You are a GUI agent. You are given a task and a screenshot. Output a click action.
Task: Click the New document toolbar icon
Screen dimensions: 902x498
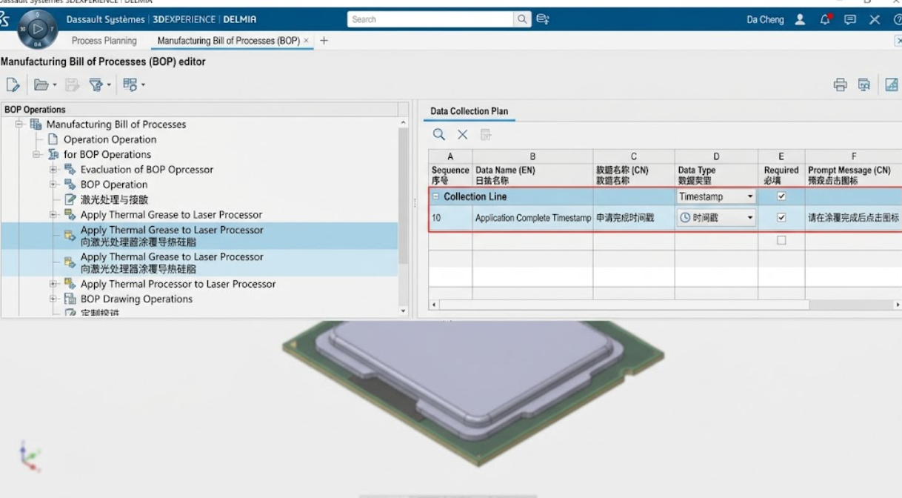[x=13, y=85]
